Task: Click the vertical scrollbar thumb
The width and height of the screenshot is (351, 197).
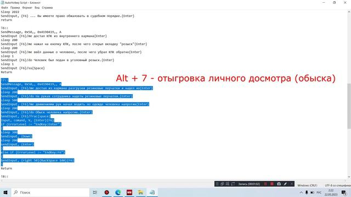Action: (349, 106)
